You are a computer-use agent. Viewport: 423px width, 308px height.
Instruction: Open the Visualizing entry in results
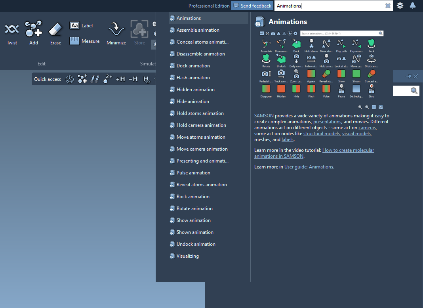click(x=188, y=256)
